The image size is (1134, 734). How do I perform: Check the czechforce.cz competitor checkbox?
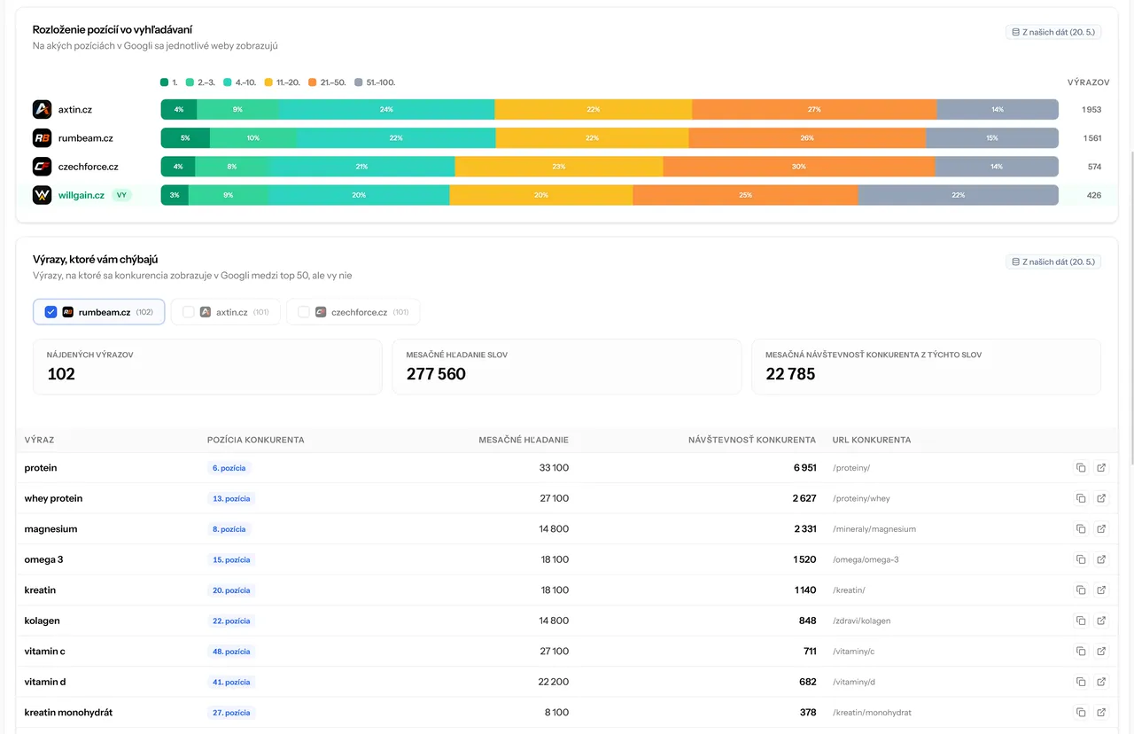(x=304, y=312)
